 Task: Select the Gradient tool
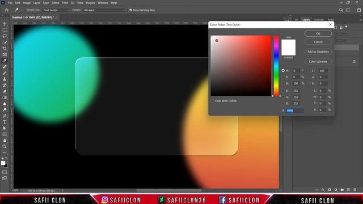point(5,97)
